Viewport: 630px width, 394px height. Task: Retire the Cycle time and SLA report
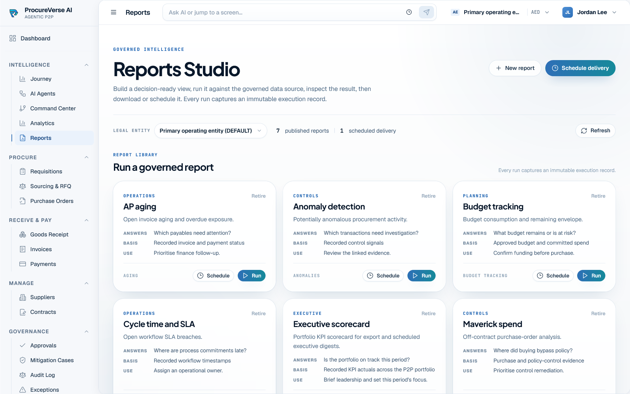(x=259, y=314)
